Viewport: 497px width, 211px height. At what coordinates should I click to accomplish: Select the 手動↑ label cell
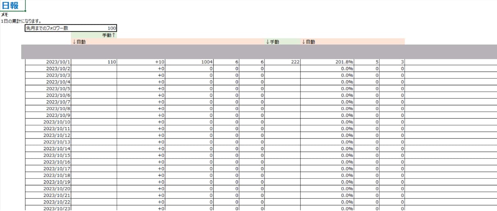pos(94,35)
